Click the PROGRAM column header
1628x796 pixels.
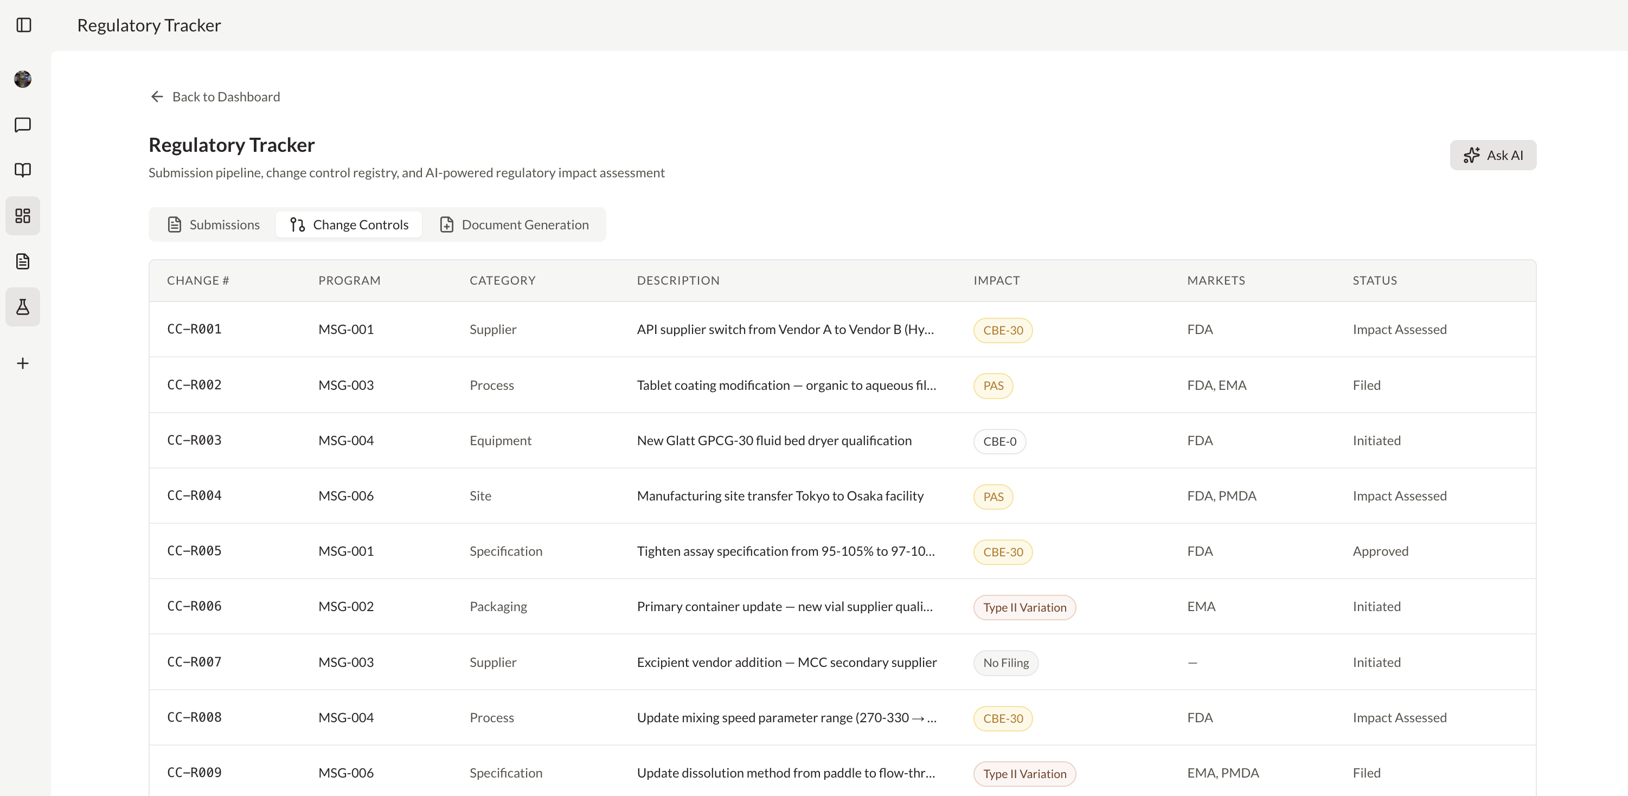coord(349,280)
